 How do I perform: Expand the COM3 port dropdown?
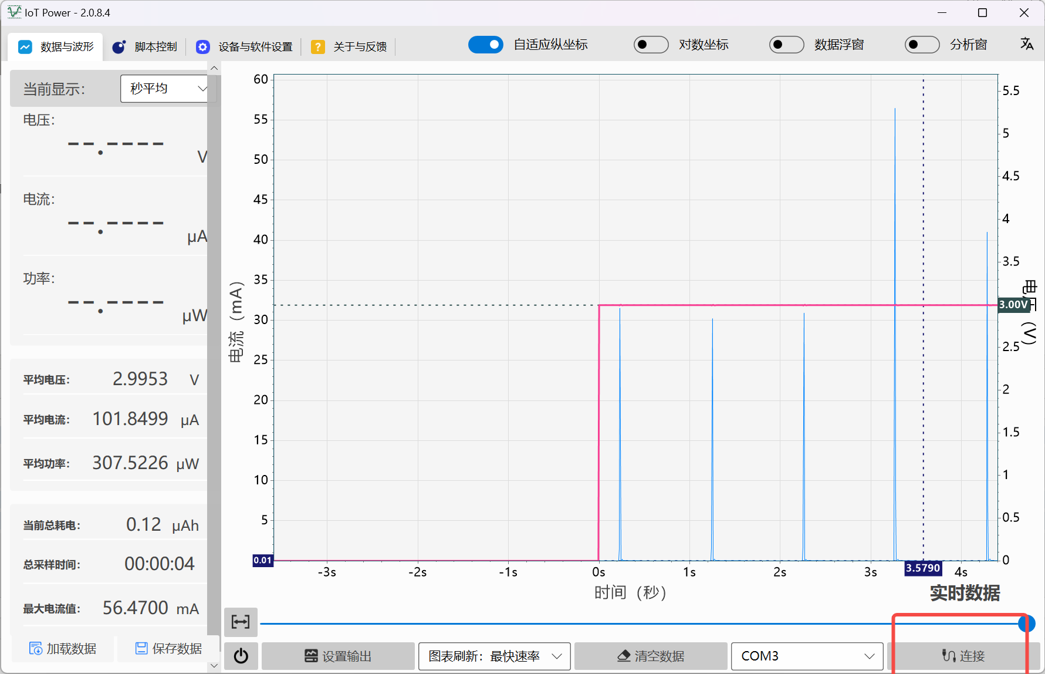point(807,656)
